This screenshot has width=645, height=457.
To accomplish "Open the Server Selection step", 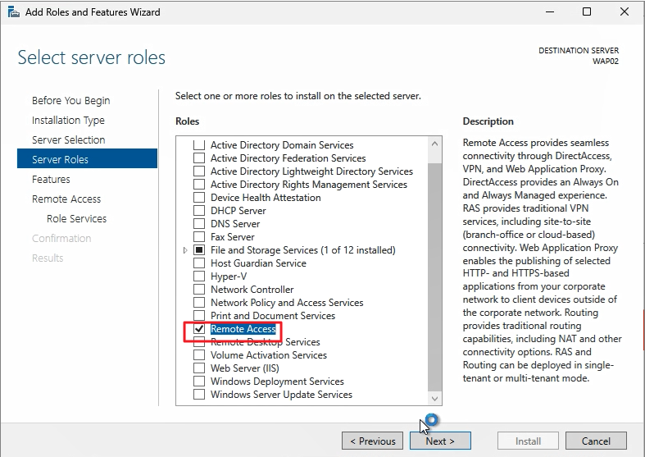I will coord(69,140).
